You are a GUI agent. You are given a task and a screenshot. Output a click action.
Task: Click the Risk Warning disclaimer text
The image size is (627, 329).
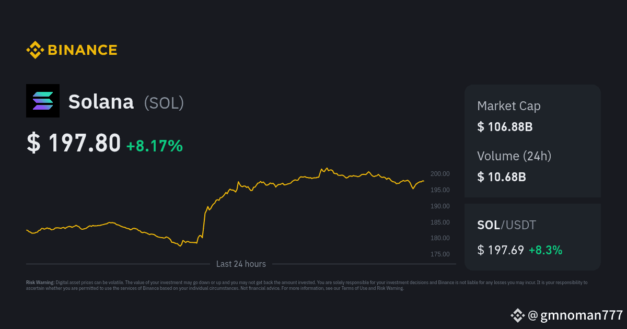pyautogui.click(x=307, y=285)
